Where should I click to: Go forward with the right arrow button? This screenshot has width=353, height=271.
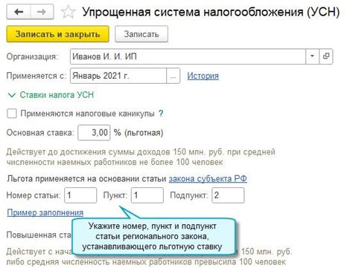(42, 12)
